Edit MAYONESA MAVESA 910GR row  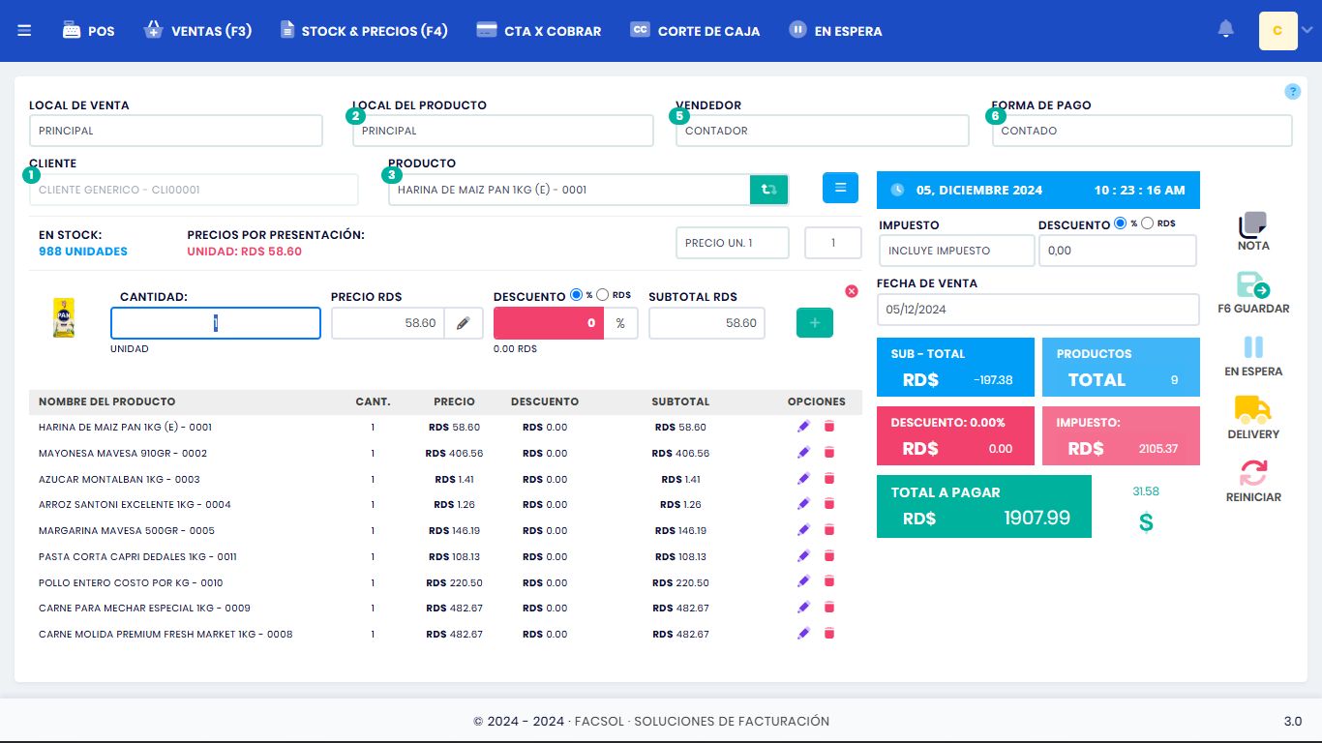click(803, 453)
